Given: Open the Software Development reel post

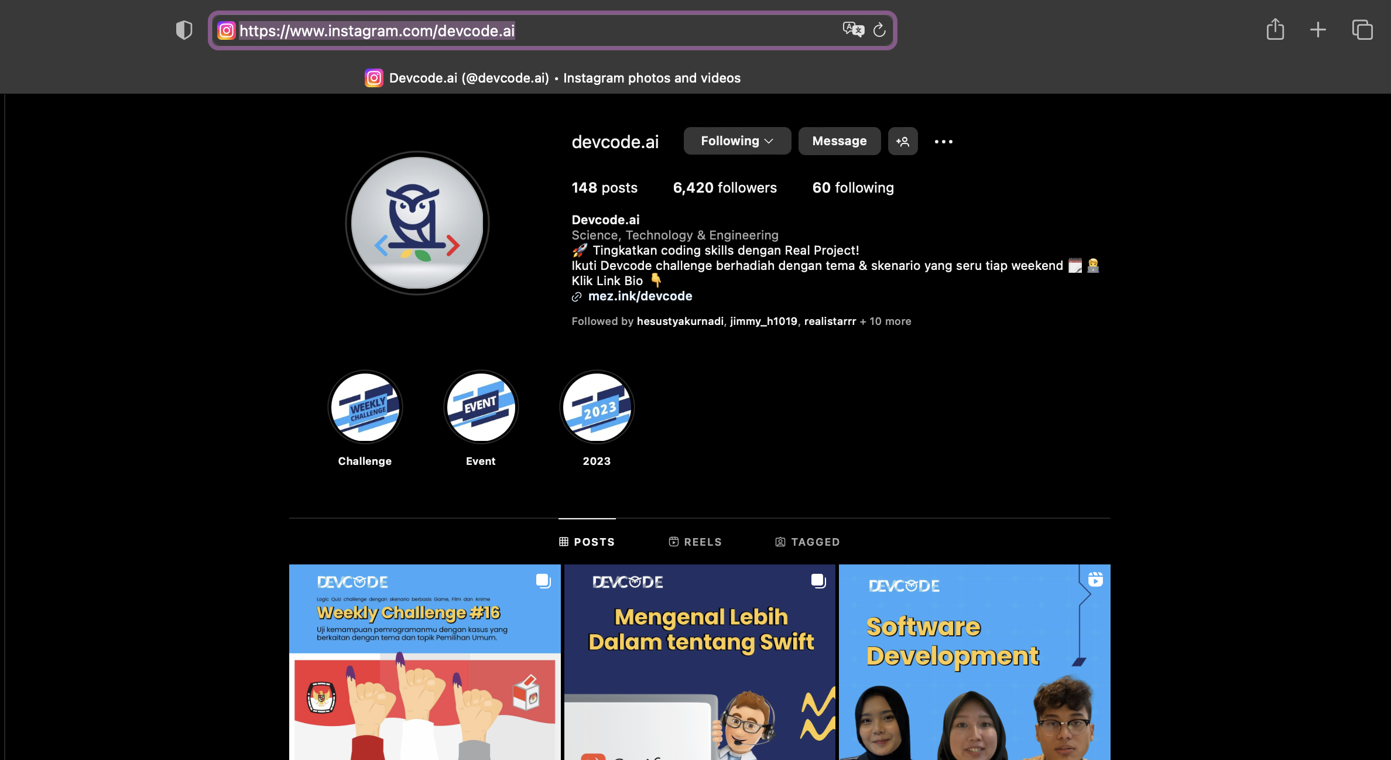Looking at the screenshot, I should click(x=974, y=662).
